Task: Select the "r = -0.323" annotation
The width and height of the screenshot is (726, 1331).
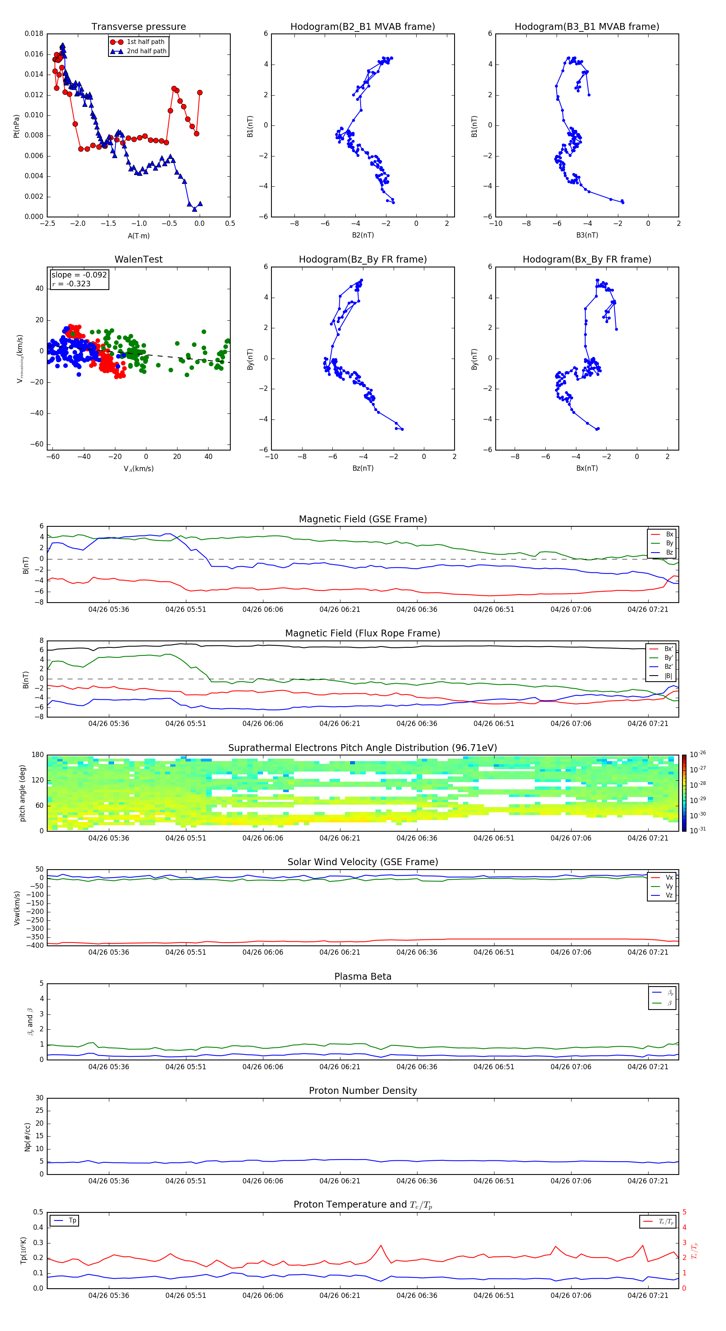Action: point(71,284)
